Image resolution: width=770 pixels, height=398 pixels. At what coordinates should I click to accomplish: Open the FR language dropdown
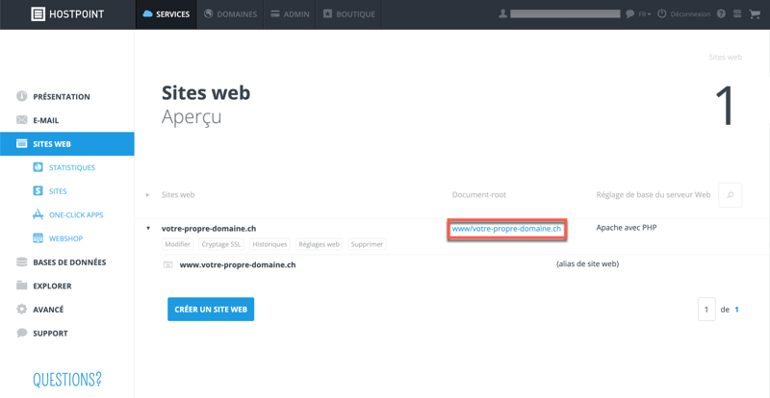645,14
